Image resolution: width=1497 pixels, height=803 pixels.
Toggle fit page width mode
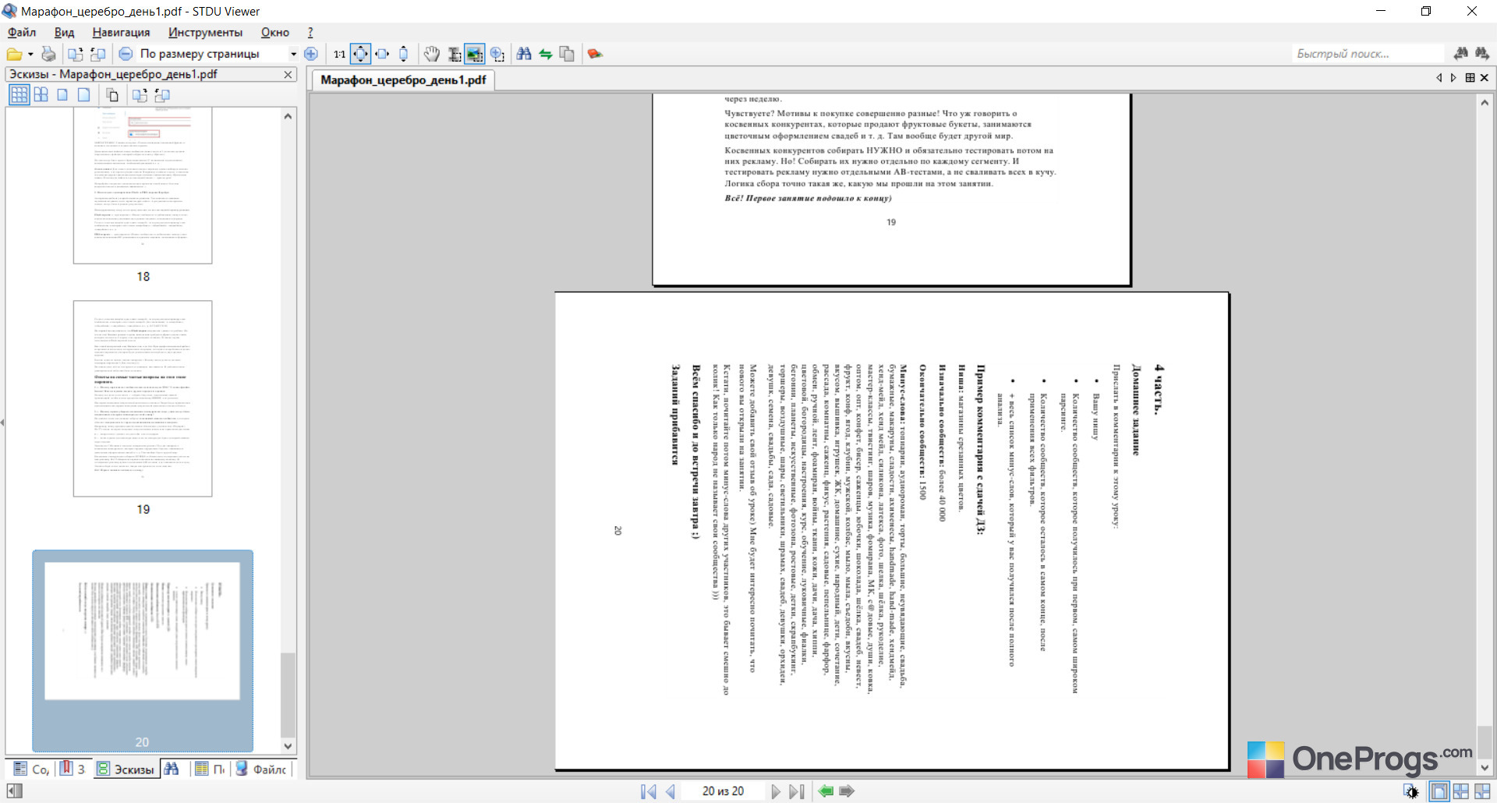pos(382,54)
